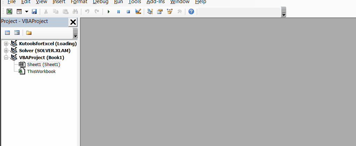Click the Break pause icon
Viewport: 356px width, 146px height.
pos(118,11)
